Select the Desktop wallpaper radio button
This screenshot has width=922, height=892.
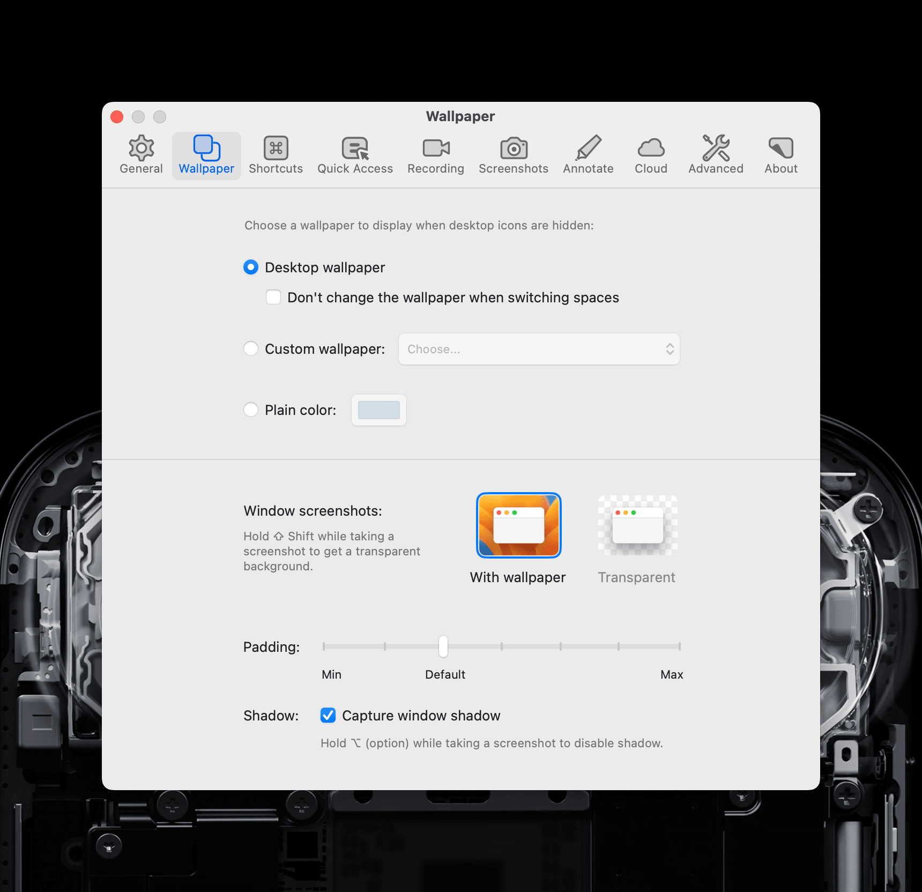coord(251,267)
